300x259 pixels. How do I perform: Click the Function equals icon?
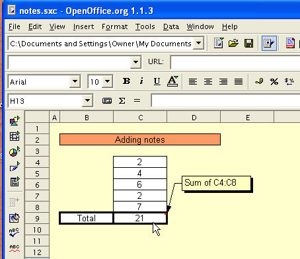tap(137, 101)
